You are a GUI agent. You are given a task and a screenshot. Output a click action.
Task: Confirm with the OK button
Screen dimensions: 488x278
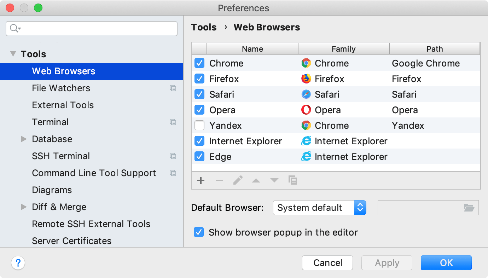point(446,263)
